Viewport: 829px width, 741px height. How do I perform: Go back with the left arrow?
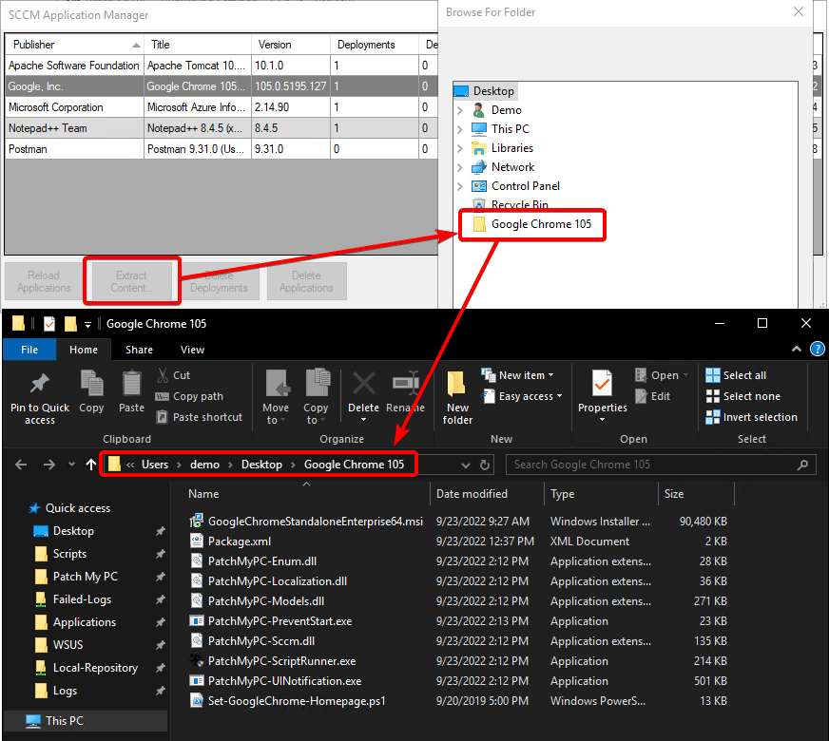(21, 465)
